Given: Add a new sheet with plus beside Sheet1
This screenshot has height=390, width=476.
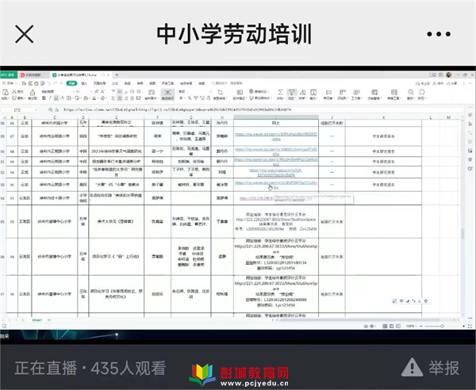Looking at the screenshot, I should tap(49, 320).
